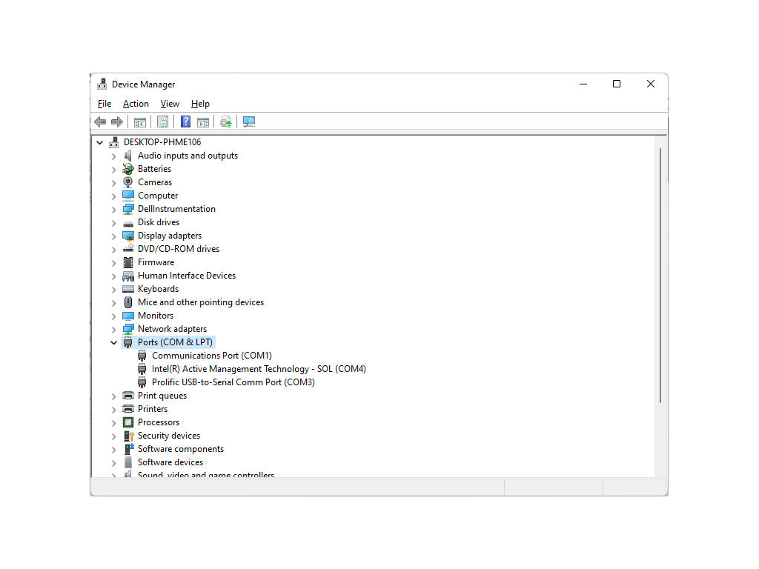This screenshot has height=569, width=759.
Task: Open the File menu
Action: tap(104, 104)
